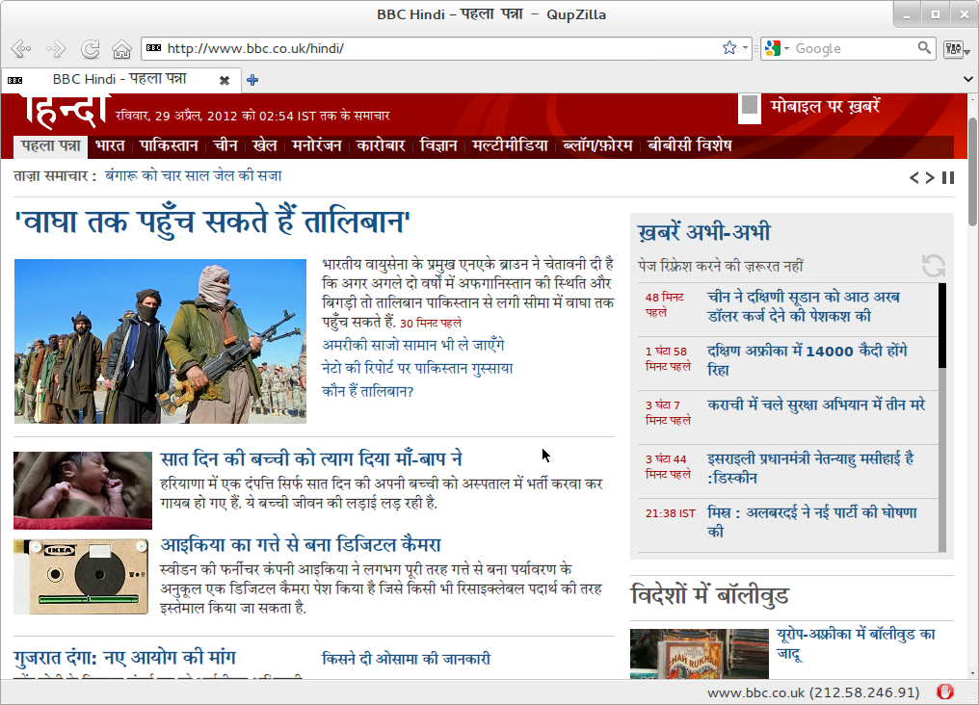This screenshot has width=979, height=705.
Task: Open the बीबीसी विशेष navigation item
Action: coord(689,146)
